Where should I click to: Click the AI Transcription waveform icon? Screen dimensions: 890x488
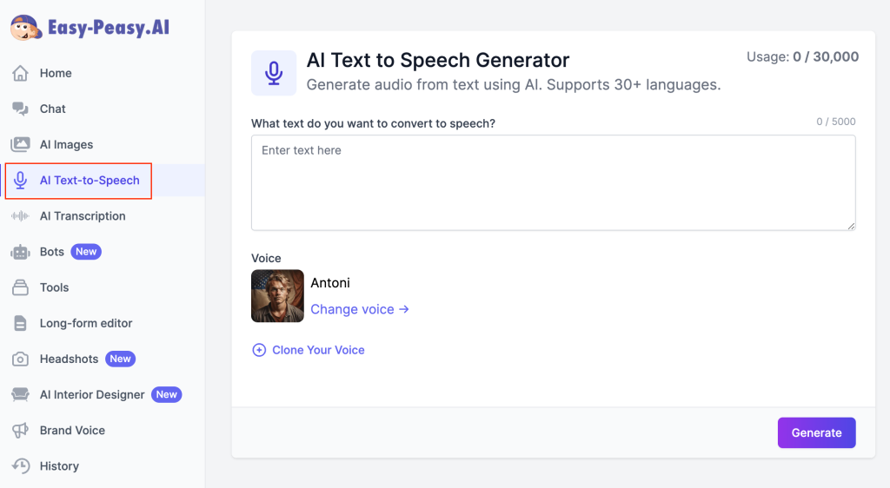(20, 216)
